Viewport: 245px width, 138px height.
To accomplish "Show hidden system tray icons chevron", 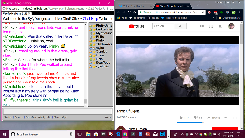I will coord(182,134).
